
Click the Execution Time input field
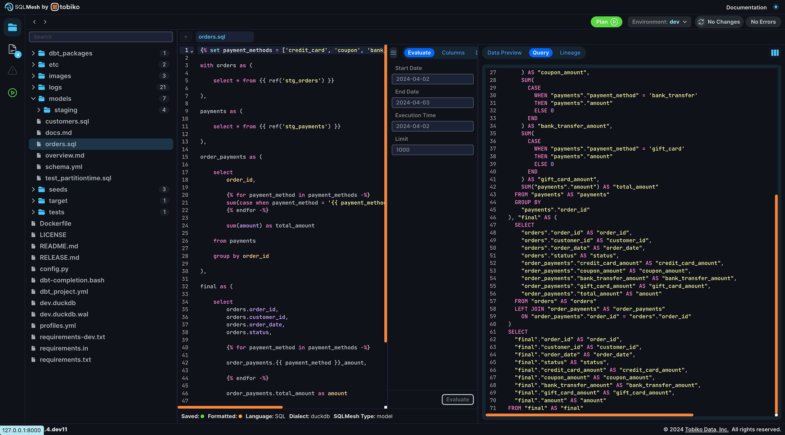[432, 126]
